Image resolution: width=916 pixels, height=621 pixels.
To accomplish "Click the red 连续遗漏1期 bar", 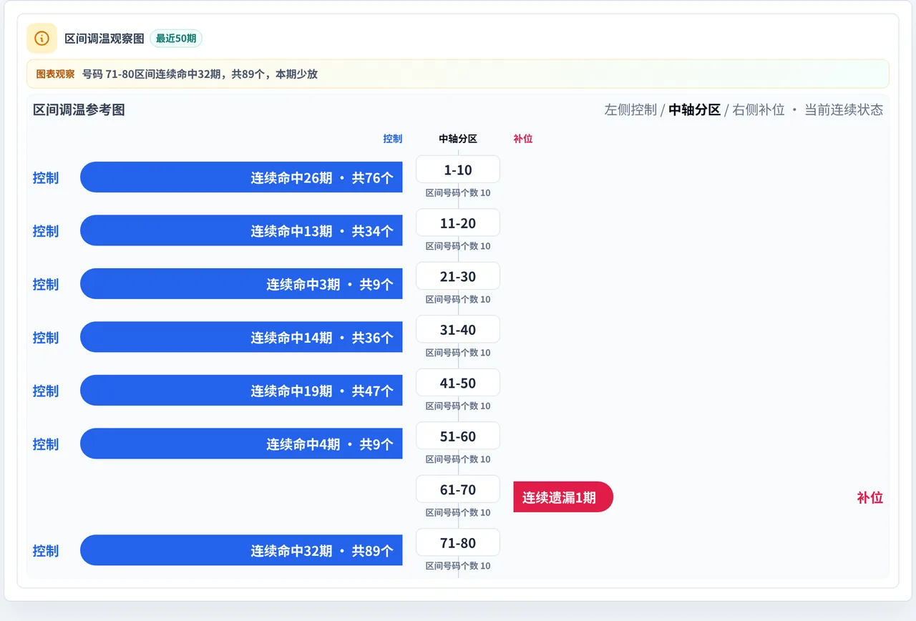I will click(563, 497).
